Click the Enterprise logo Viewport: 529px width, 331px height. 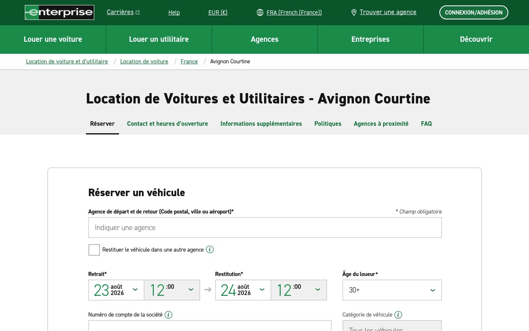[x=60, y=12]
